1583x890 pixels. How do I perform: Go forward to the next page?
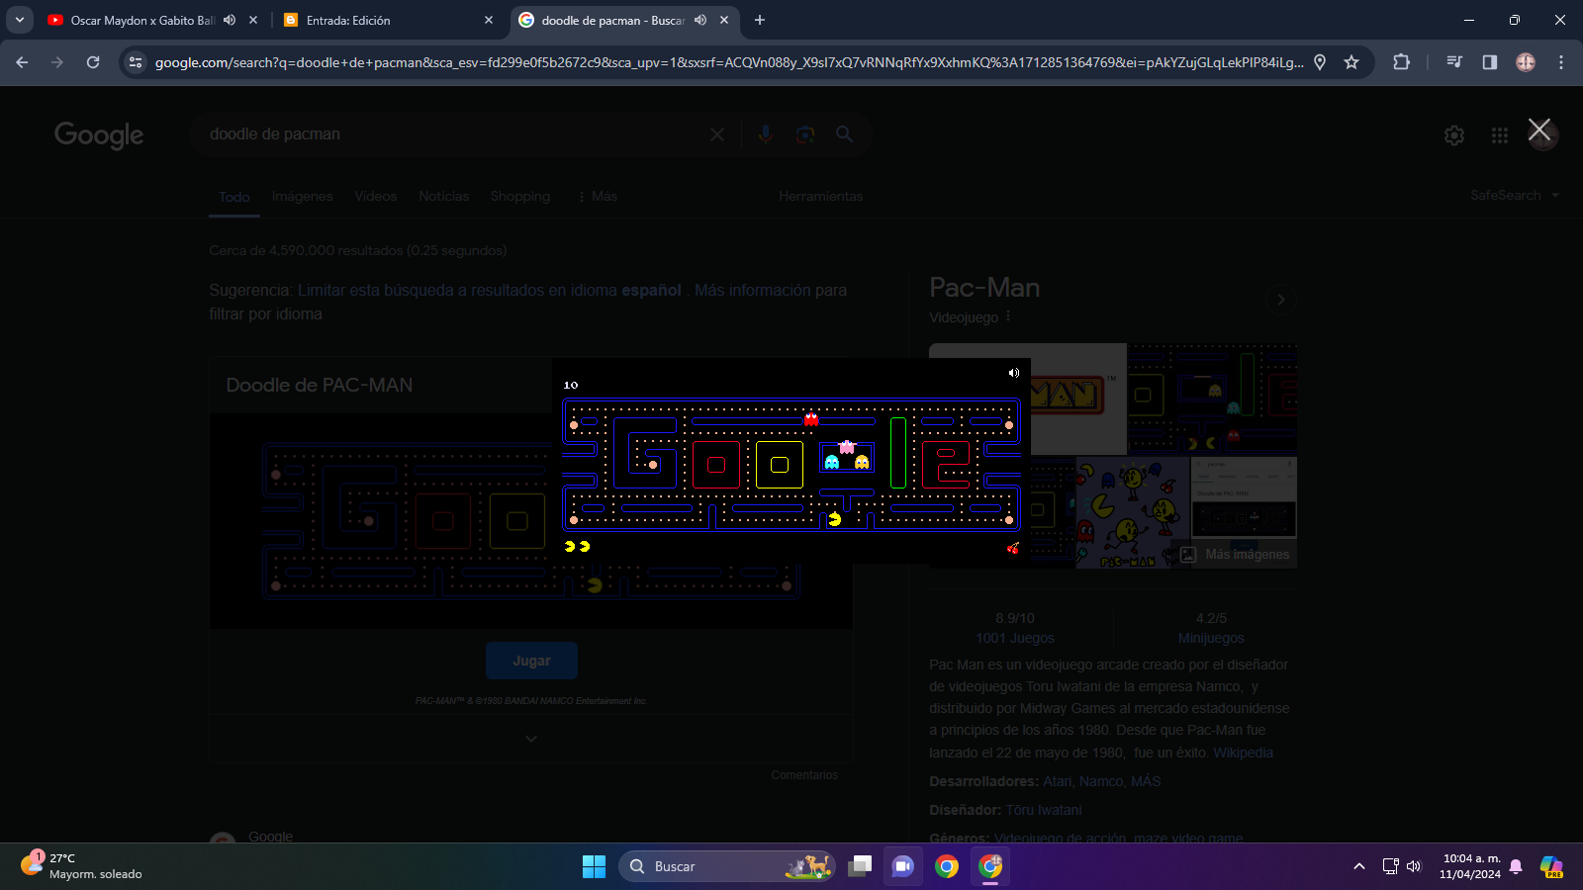(57, 62)
